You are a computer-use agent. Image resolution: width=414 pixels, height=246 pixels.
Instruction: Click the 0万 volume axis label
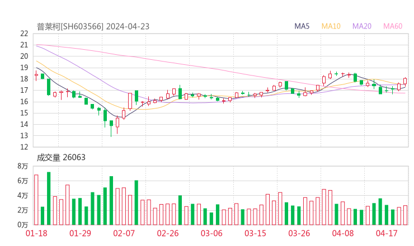23,225
